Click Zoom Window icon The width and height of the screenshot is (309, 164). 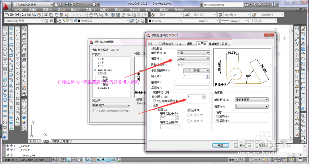tap(101, 15)
